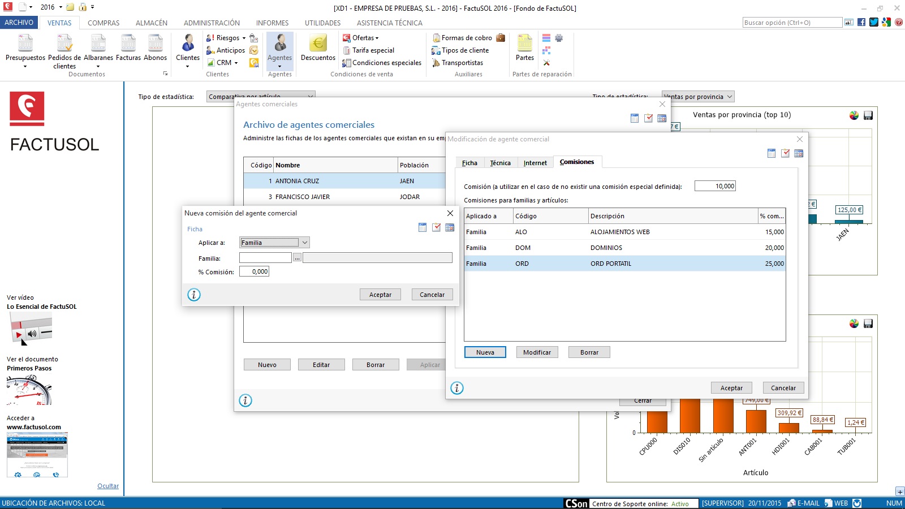905x509 pixels.
Task: Switch to the INFORMES ribbon tab
Action: [272, 23]
